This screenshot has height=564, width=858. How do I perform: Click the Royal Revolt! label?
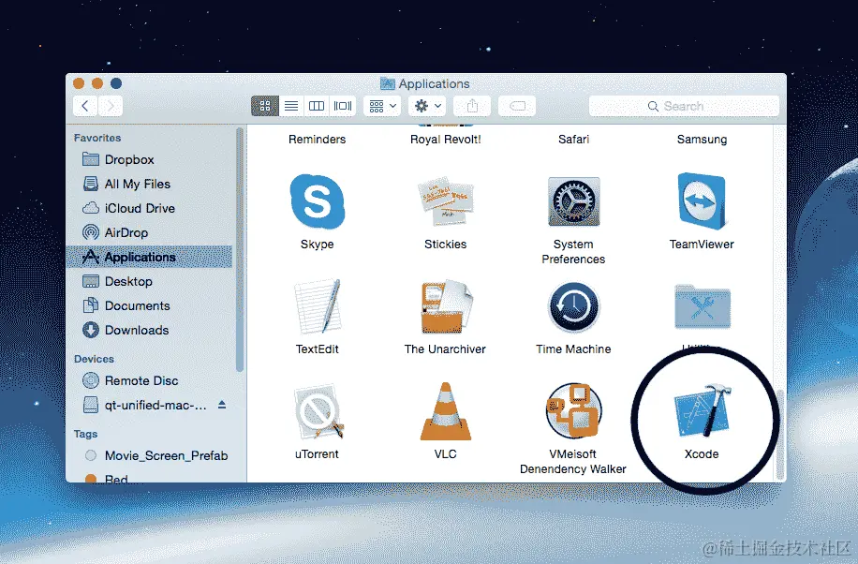click(446, 139)
